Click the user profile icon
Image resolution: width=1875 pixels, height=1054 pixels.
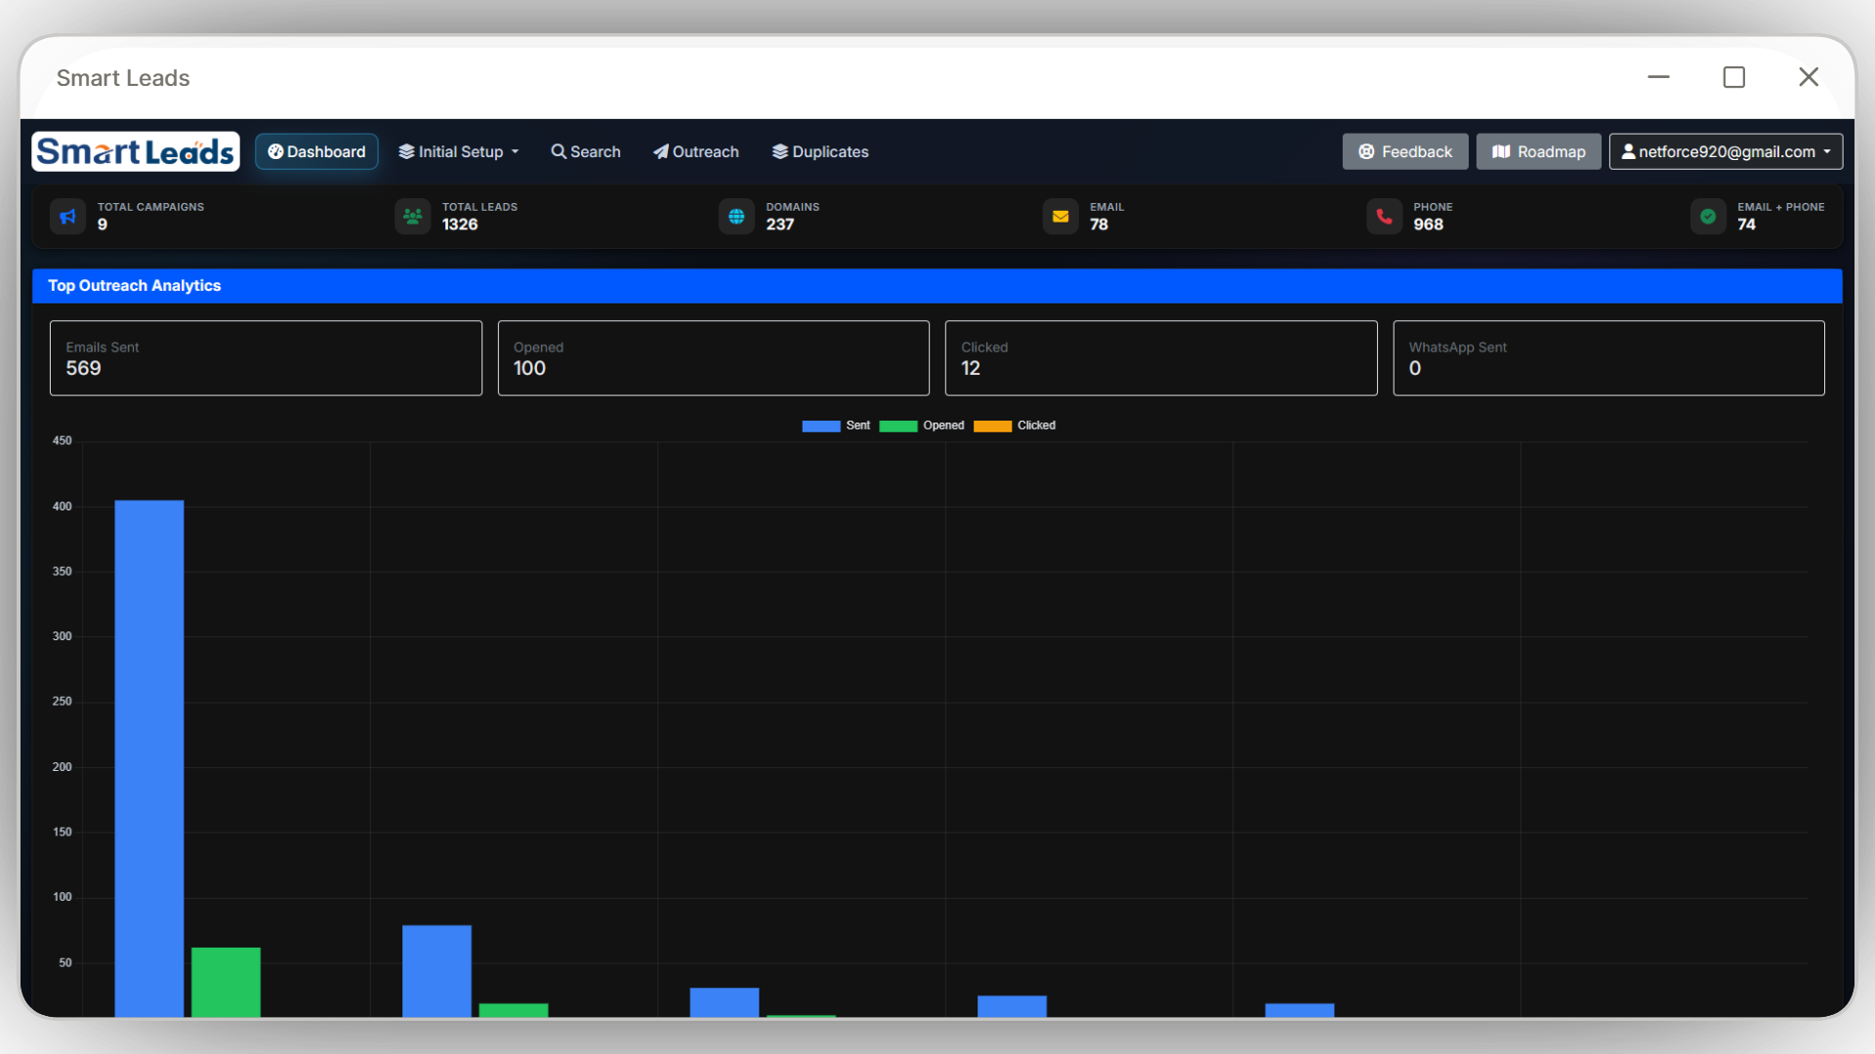pyautogui.click(x=1628, y=151)
